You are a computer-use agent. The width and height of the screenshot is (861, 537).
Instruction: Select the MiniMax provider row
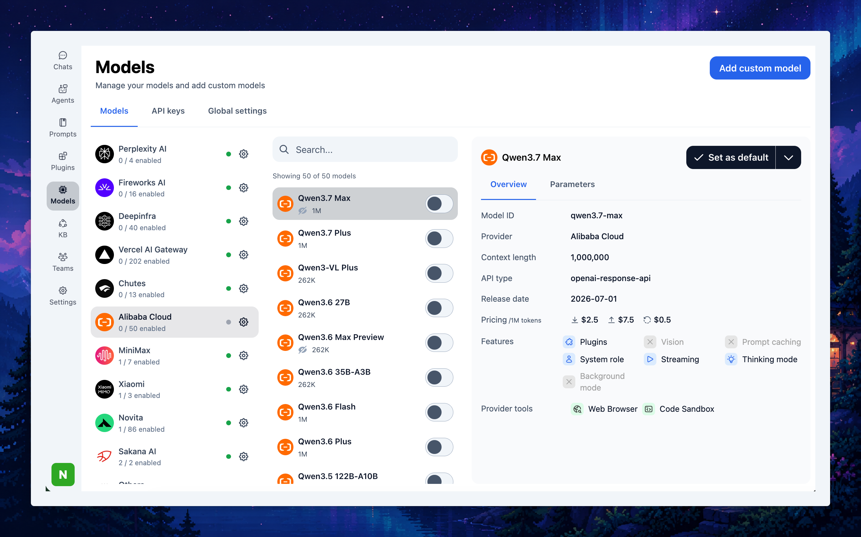[175, 355]
